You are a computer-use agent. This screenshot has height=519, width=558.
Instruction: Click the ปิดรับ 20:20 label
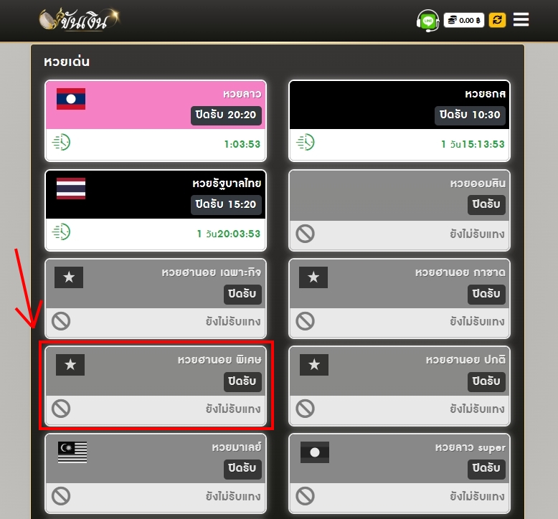226,115
